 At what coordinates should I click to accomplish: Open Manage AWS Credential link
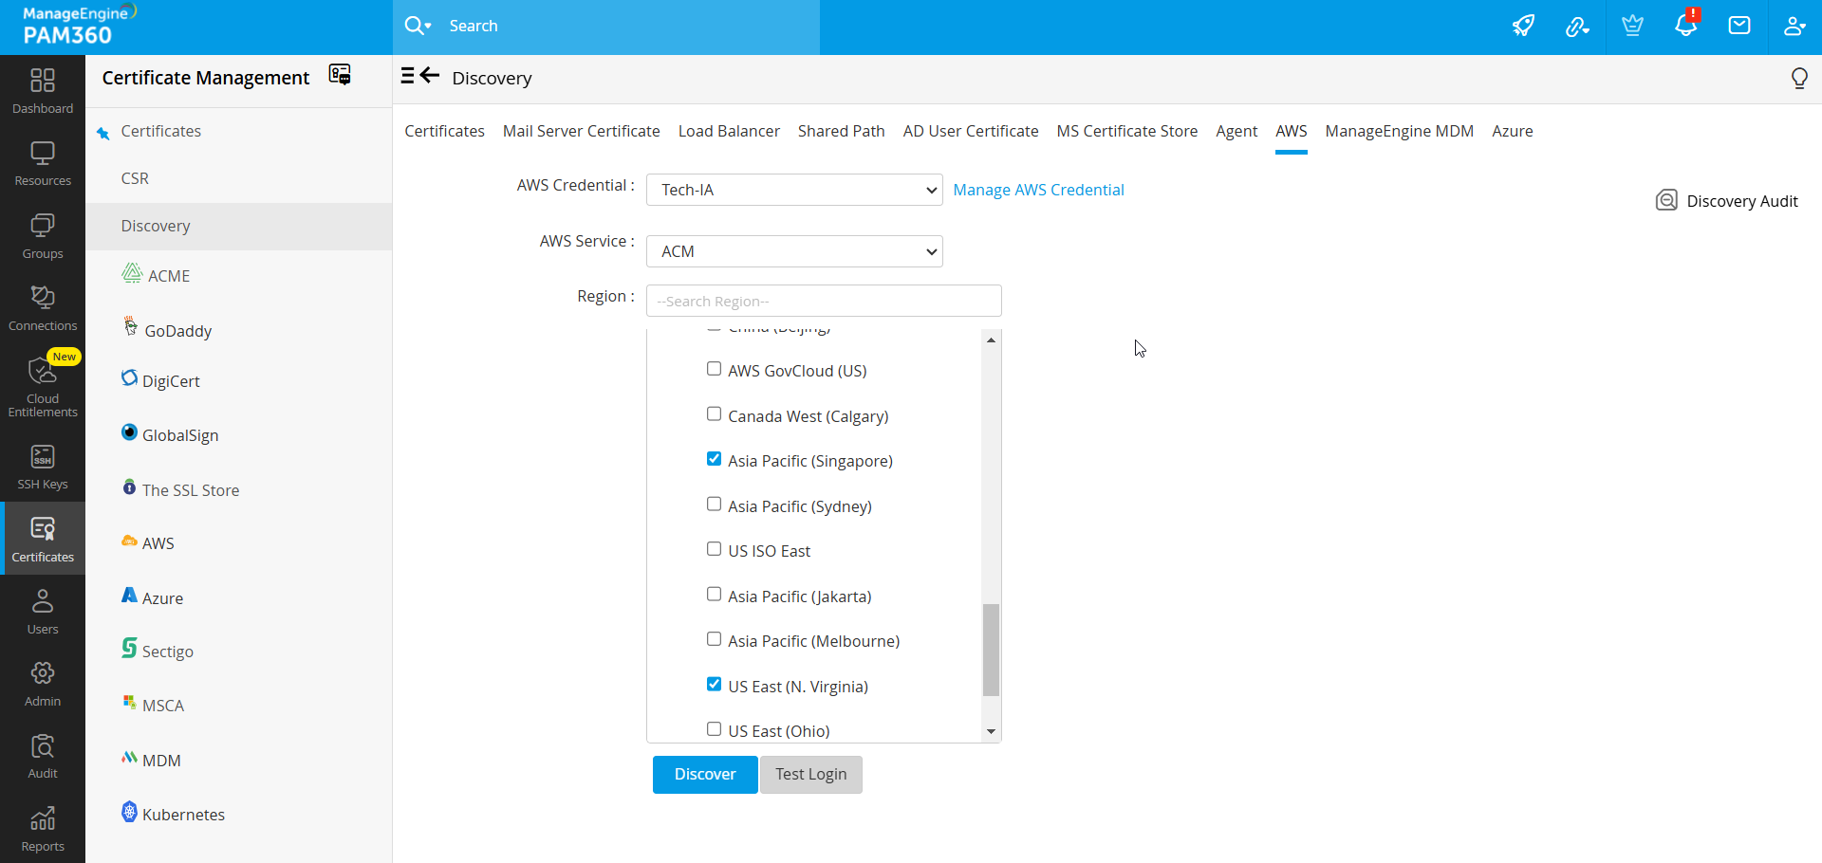(1038, 190)
